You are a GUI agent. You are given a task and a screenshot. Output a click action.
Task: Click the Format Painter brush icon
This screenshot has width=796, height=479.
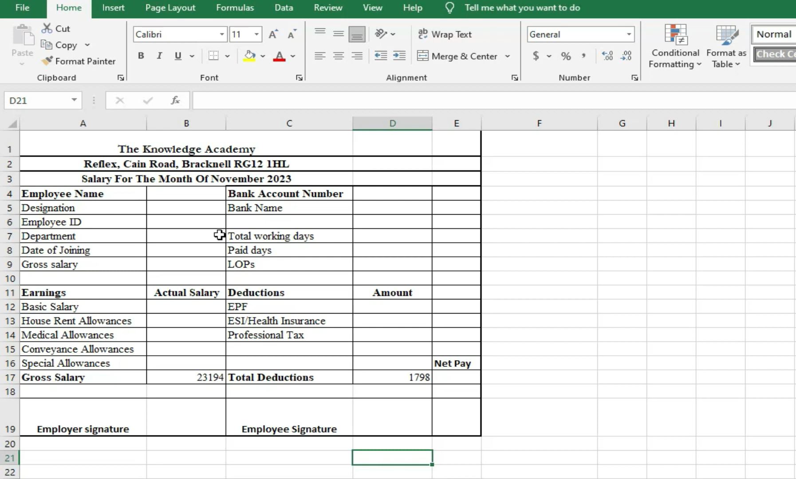(47, 61)
